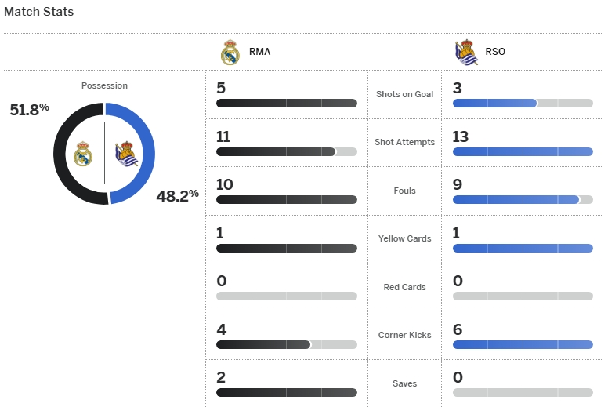This screenshot has height=407, width=608.
Task: Click the 51.8% possession value
Action: pos(30,109)
